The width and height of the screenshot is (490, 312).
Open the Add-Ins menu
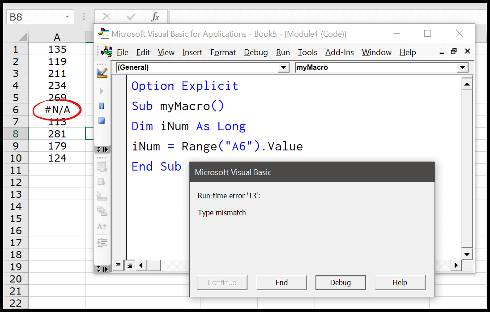(339, 52)
